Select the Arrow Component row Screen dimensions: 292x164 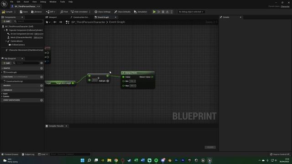point(22,34)
